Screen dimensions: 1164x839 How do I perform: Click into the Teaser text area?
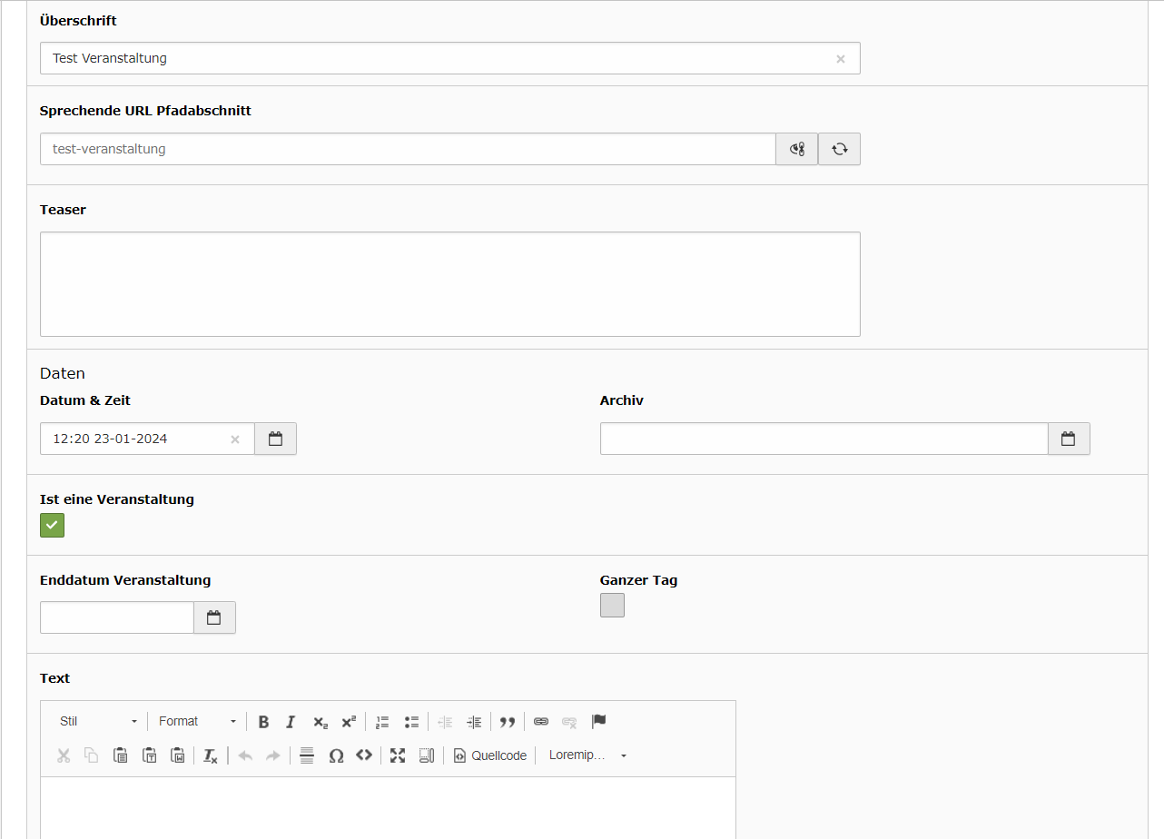pos(449,284)
